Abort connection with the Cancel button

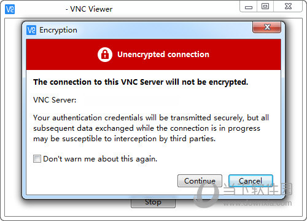[251, 181]
